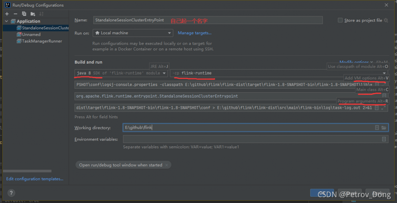Click the Working directory field

coord(256,127)
